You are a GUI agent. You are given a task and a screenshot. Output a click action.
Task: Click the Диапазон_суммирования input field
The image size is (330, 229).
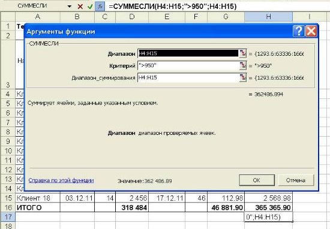(x=188, y=77)
